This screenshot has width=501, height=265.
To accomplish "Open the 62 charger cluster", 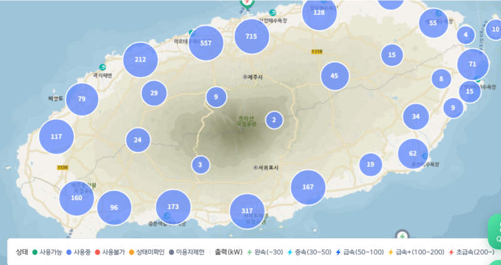I will pyautogui.click(x=413, y=154).
